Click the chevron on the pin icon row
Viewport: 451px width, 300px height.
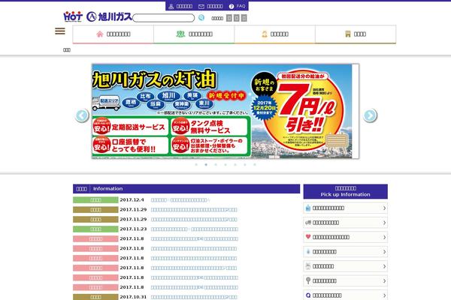(x=385, y=280)
